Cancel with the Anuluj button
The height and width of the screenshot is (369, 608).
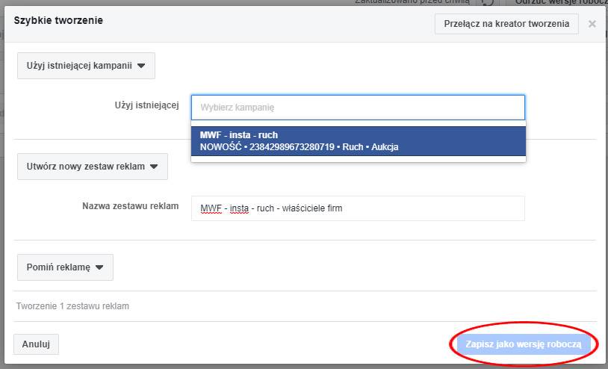pyautogui.click(x=36, y=344)
